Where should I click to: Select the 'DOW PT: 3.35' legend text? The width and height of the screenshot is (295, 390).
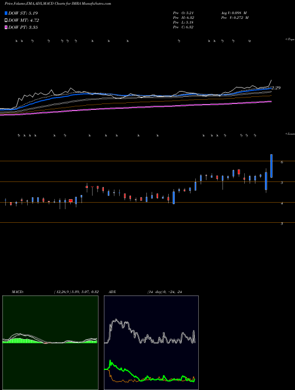[x=23, y=28]
